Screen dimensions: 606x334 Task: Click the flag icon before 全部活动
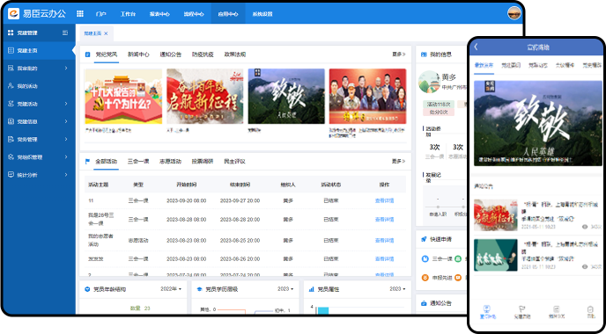[x=88, y=161]
